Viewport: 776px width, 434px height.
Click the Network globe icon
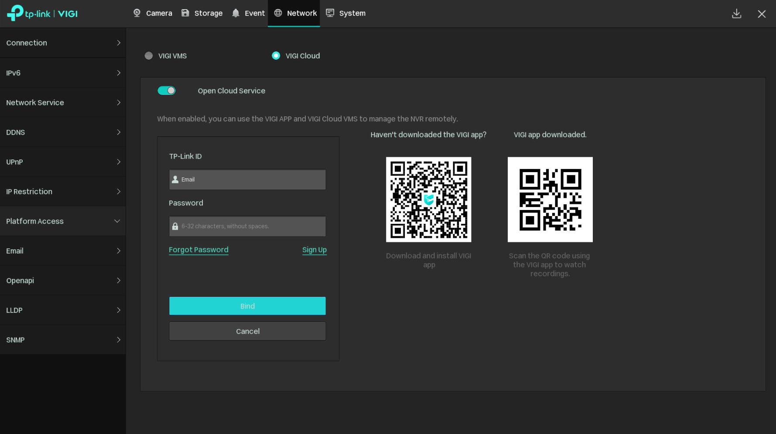[x=278, y=13]
